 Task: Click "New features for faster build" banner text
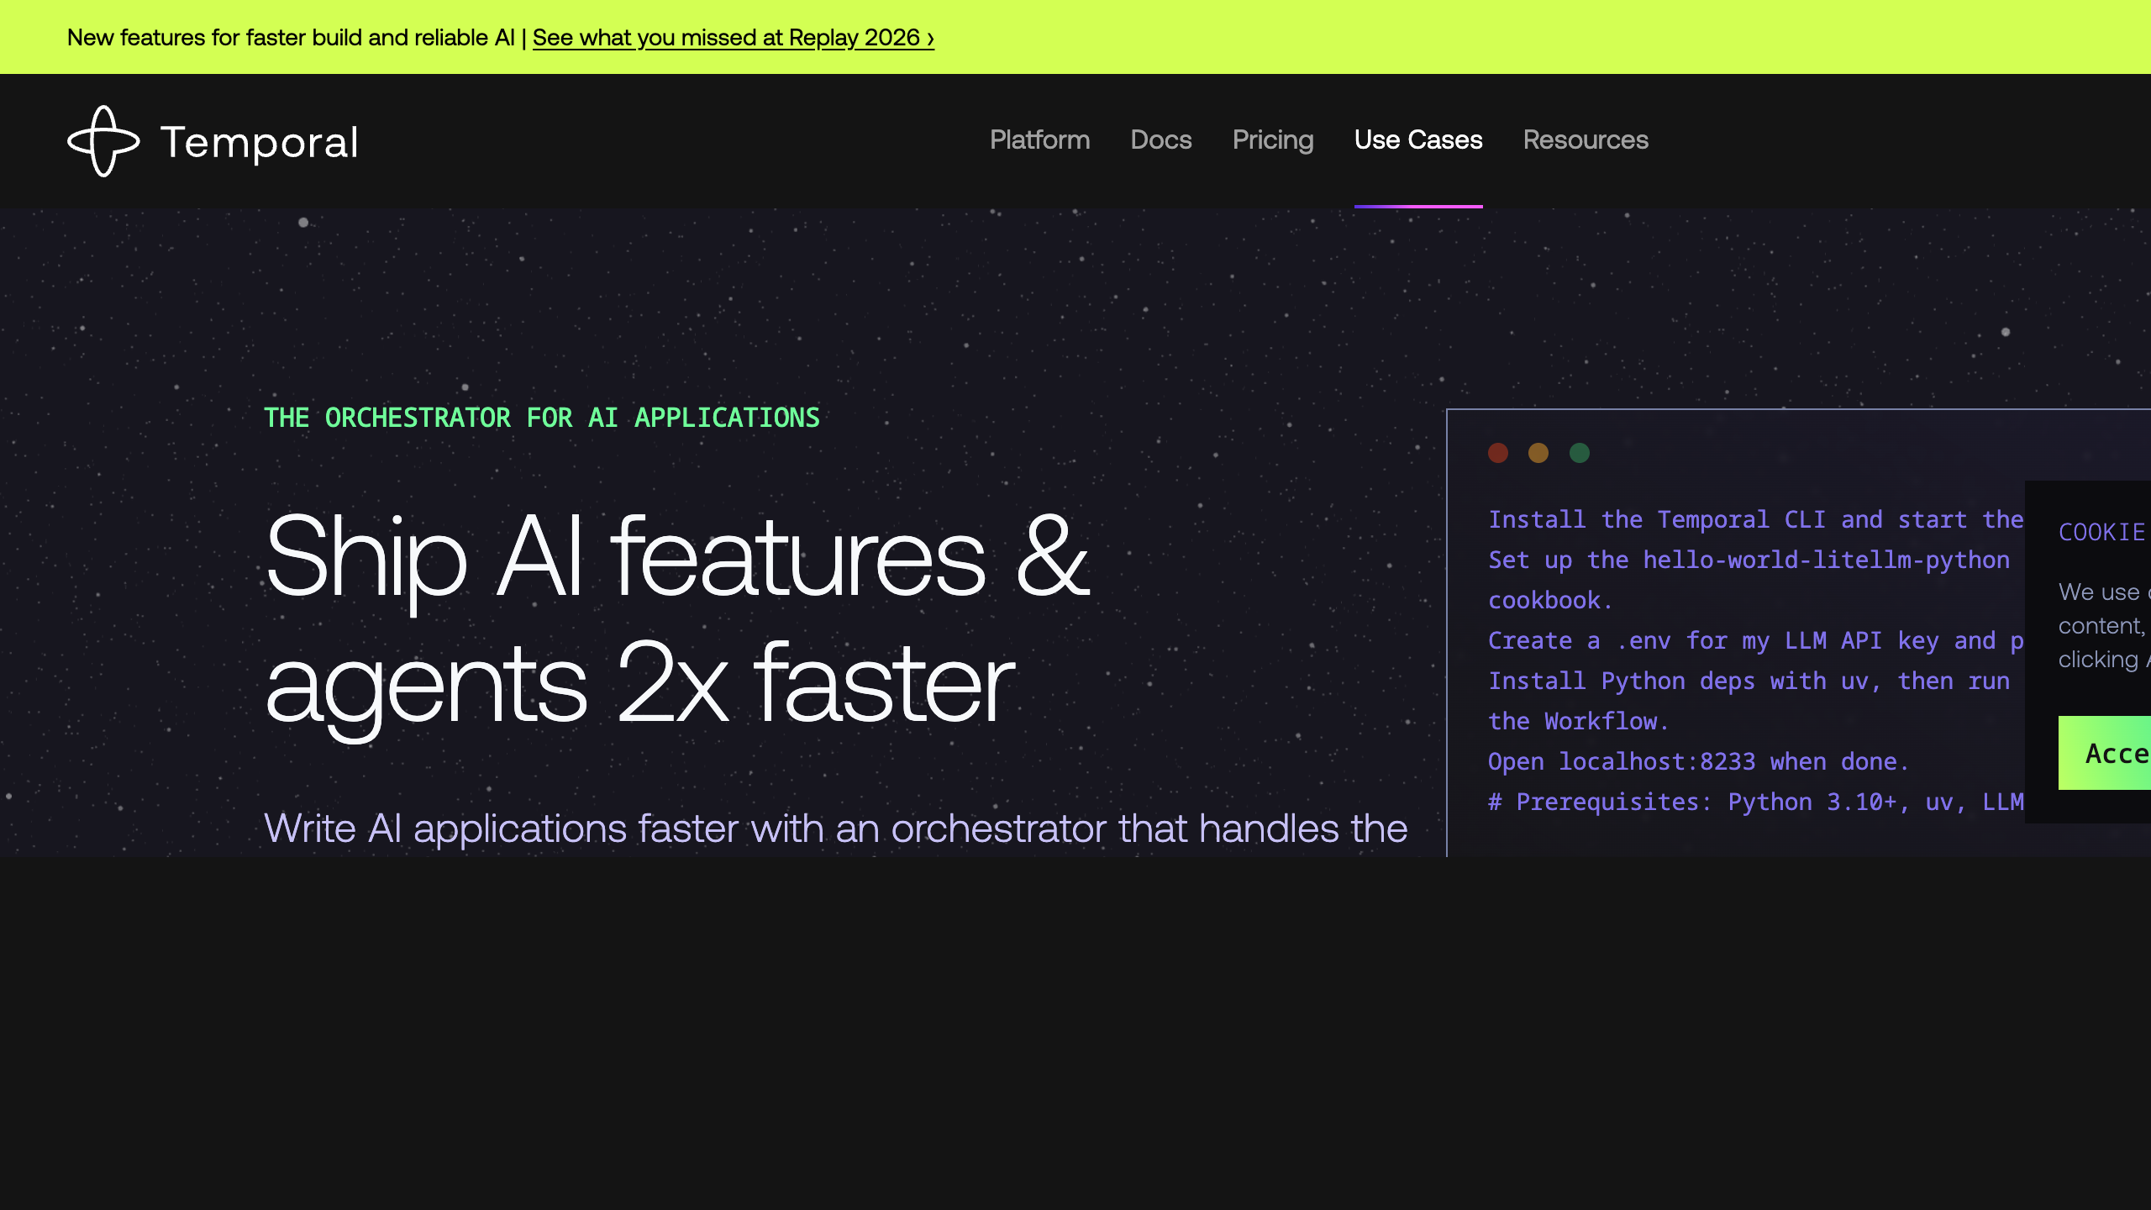point(291,38)
